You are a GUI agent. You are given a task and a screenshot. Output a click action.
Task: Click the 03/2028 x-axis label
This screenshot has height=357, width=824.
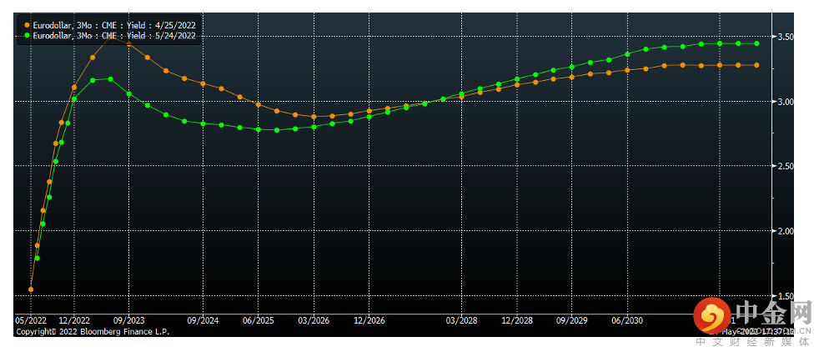point(461,320)
